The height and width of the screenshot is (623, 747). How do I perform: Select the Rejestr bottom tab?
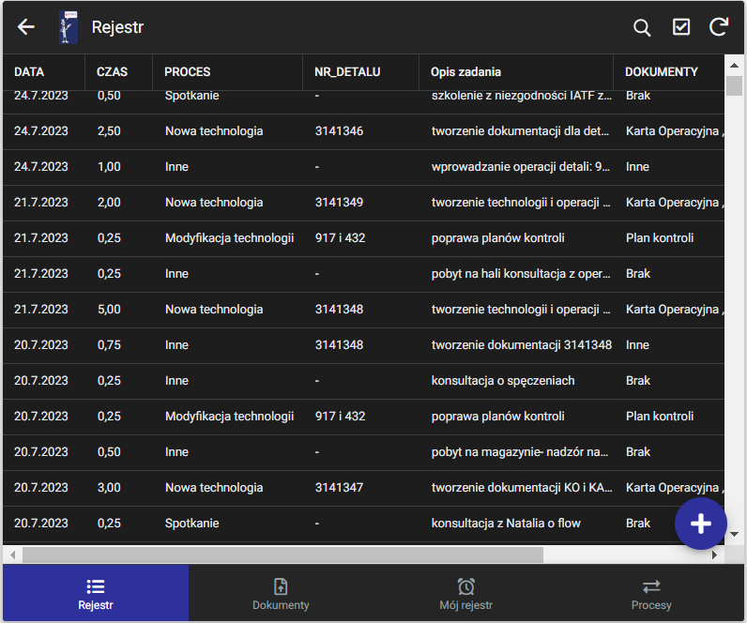pos(96,594)
